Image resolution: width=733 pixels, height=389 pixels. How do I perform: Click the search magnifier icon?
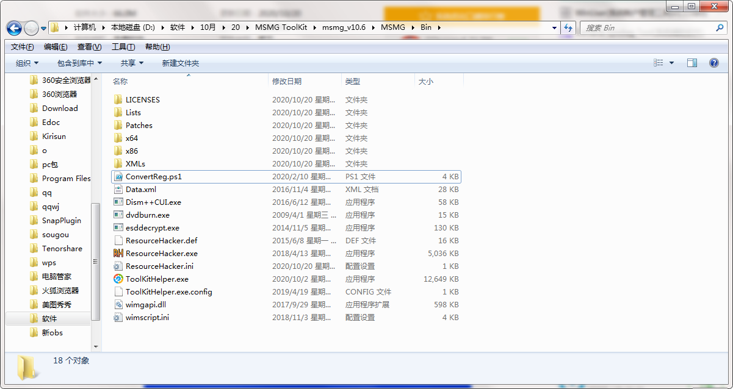[719, 27]
